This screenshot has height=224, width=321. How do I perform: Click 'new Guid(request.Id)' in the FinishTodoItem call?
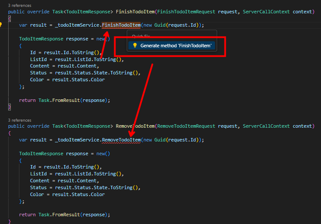point(171,25)
